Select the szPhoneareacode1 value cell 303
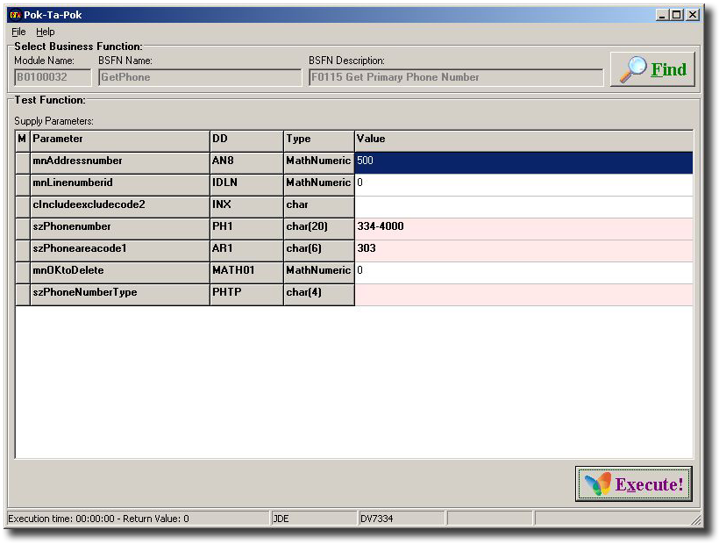The width and height of the screenshot is (719, 544). coord(523,251)
